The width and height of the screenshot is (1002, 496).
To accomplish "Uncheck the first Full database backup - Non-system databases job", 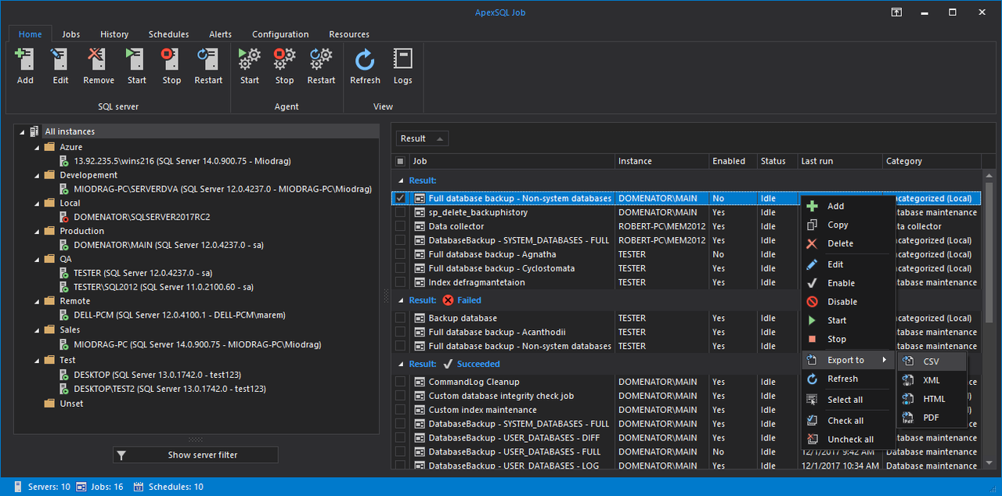I will (x=401, y=199).
